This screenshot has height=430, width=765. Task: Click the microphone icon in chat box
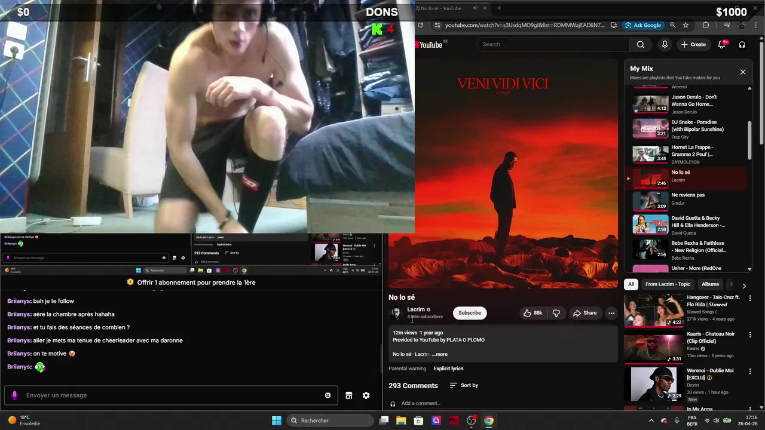click(x=14, y=395)
